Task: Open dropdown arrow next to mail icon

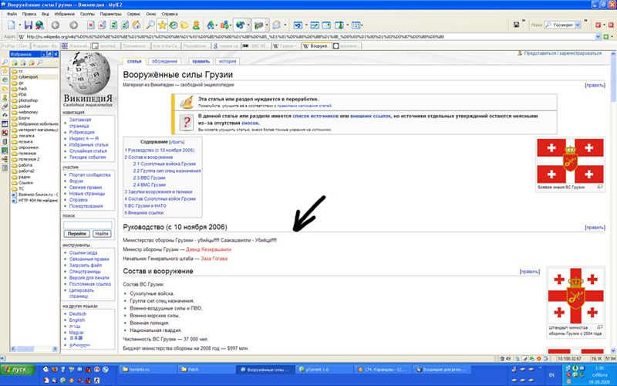Action: pos(285,25)
